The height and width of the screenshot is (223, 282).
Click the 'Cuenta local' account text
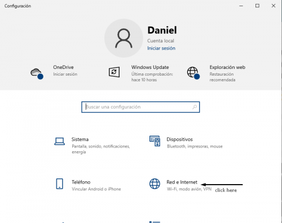click(x=161, y=41)
